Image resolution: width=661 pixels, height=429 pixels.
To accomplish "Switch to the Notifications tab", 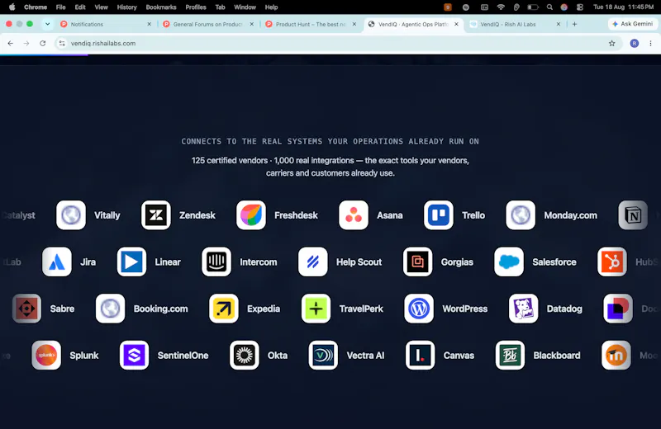I will [x=106, y=25].
